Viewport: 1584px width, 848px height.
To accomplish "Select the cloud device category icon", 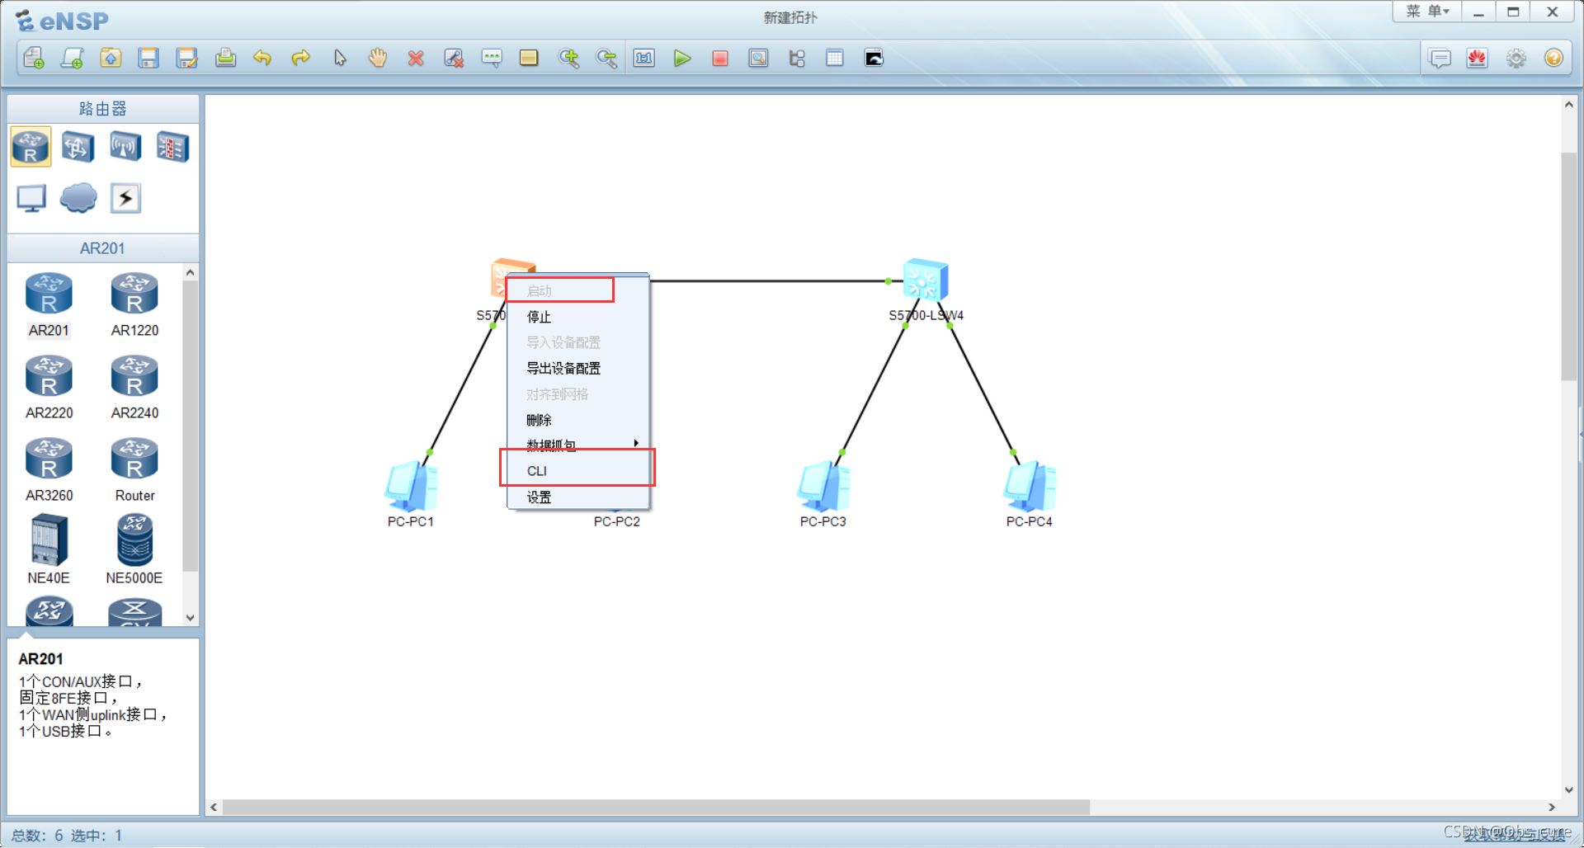I will click(78, 198).
